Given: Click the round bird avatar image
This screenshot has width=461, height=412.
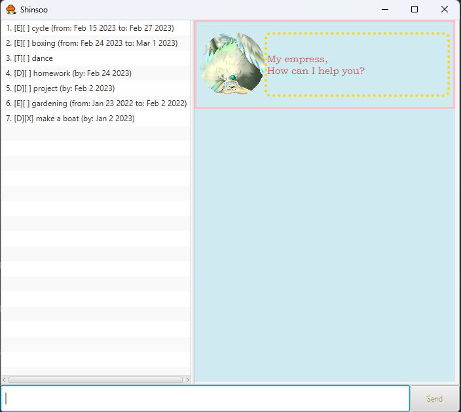Looking at the screenshot, I should (232, 64).
